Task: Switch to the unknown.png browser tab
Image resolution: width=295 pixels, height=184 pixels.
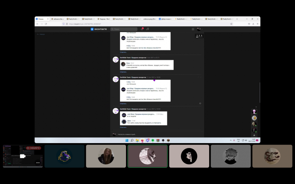Action: [150, 19]
